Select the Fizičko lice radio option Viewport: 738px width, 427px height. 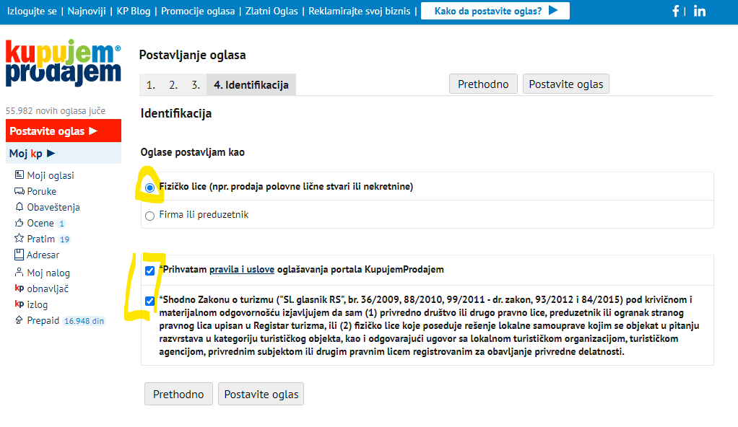[x=149, y=187]
